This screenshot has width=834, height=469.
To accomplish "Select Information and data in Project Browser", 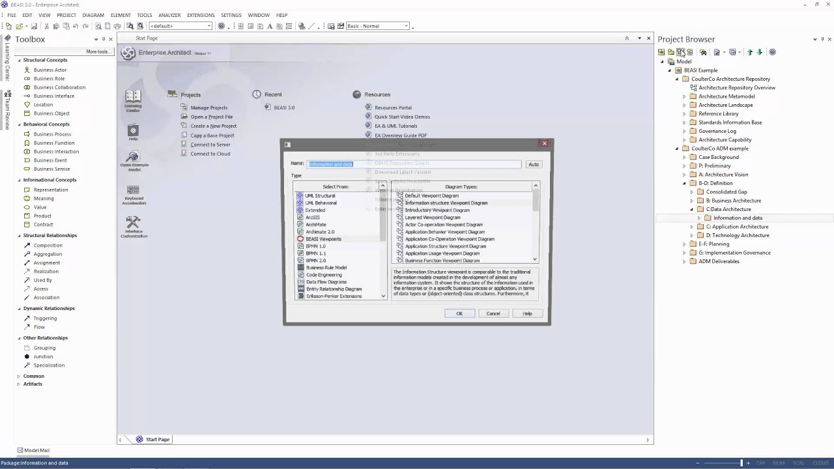I will tap(738, 218).
